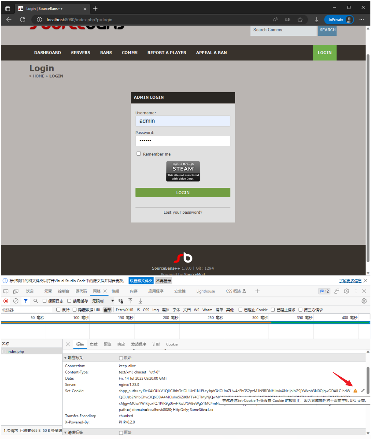The width and height of the screenshot is (371, 439).
Task: Clear the network log with the ⊘ icon
Action: [16, 301]
